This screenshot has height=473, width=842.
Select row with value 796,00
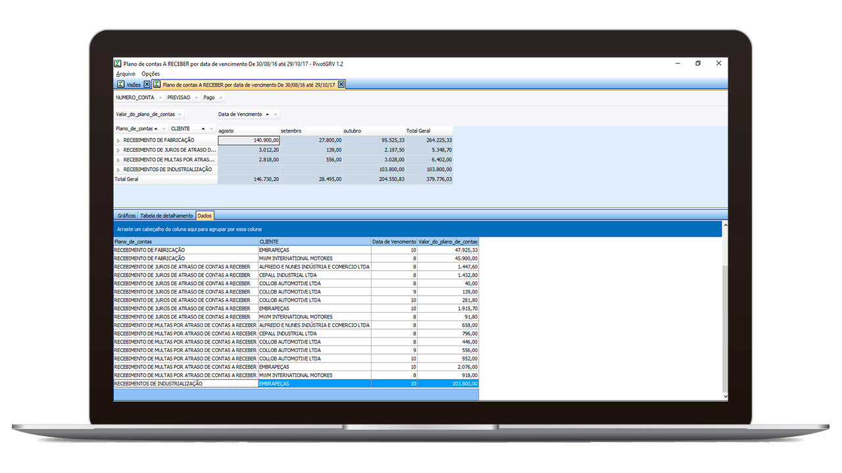pyautogui.click(x=296, y=334)
